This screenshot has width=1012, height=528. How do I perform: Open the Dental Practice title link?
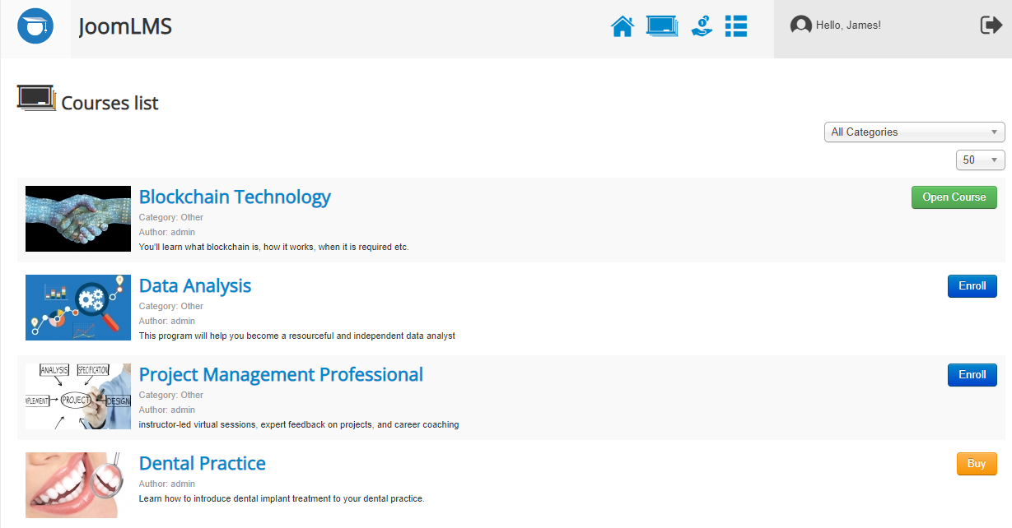tap(203, 464)
